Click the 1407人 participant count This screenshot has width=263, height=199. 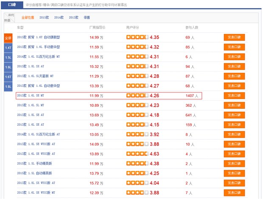(192, 96)
